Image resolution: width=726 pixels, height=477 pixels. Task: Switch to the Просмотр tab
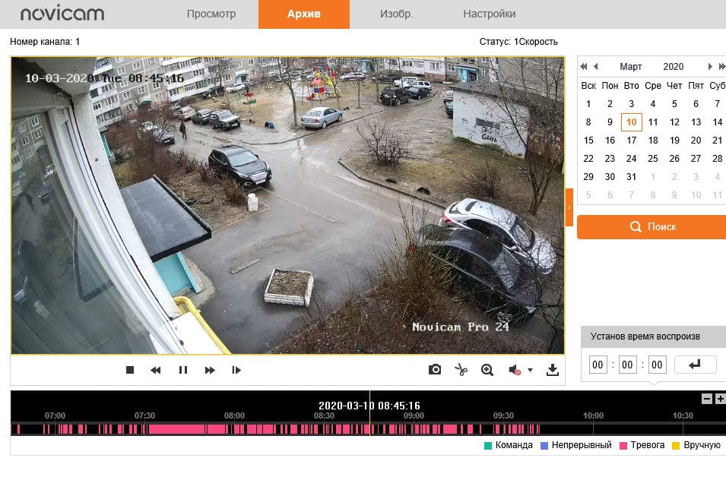pos(211,14)
